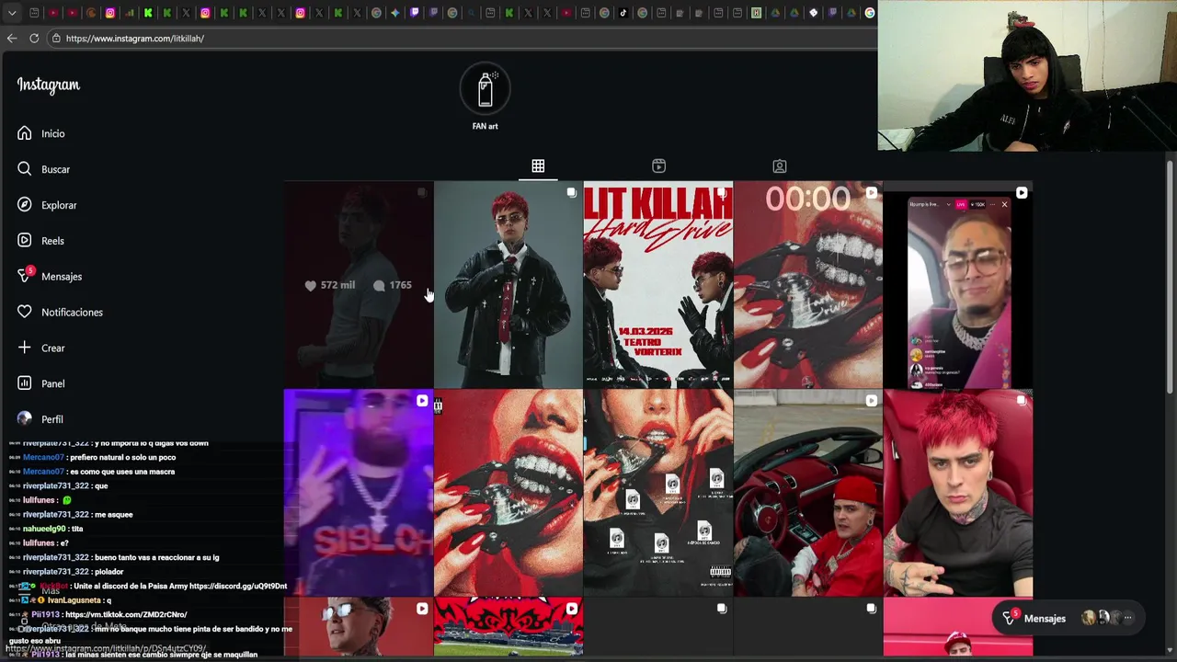Open the red-haired man in leather jacket post
Screen dimensions: 1177x662
(508, 285)
